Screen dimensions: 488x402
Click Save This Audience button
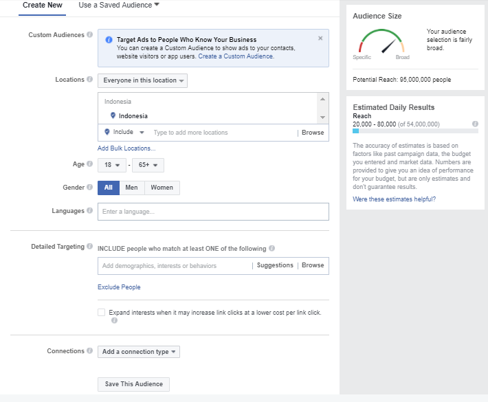133,384
